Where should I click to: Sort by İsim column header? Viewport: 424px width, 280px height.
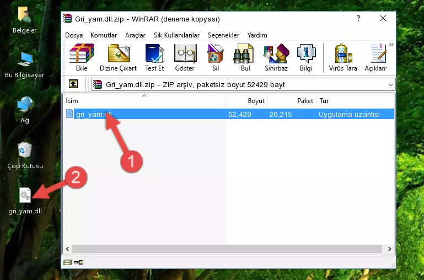click(x=144, y=101)
